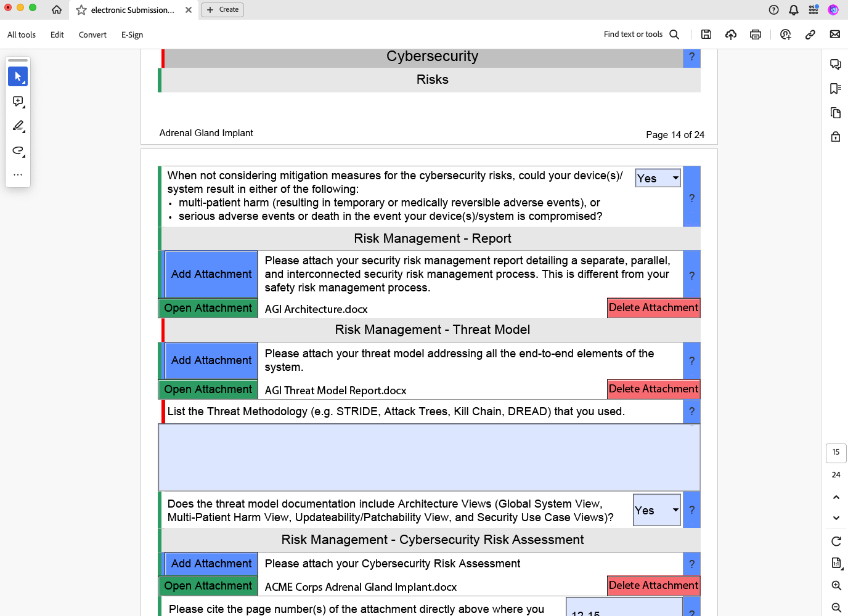Click the Threat Methodology text field
The height and width of the screenshot is (616, 848).
pos(430,457)
